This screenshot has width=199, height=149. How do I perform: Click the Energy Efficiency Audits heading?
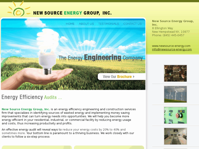32,97
